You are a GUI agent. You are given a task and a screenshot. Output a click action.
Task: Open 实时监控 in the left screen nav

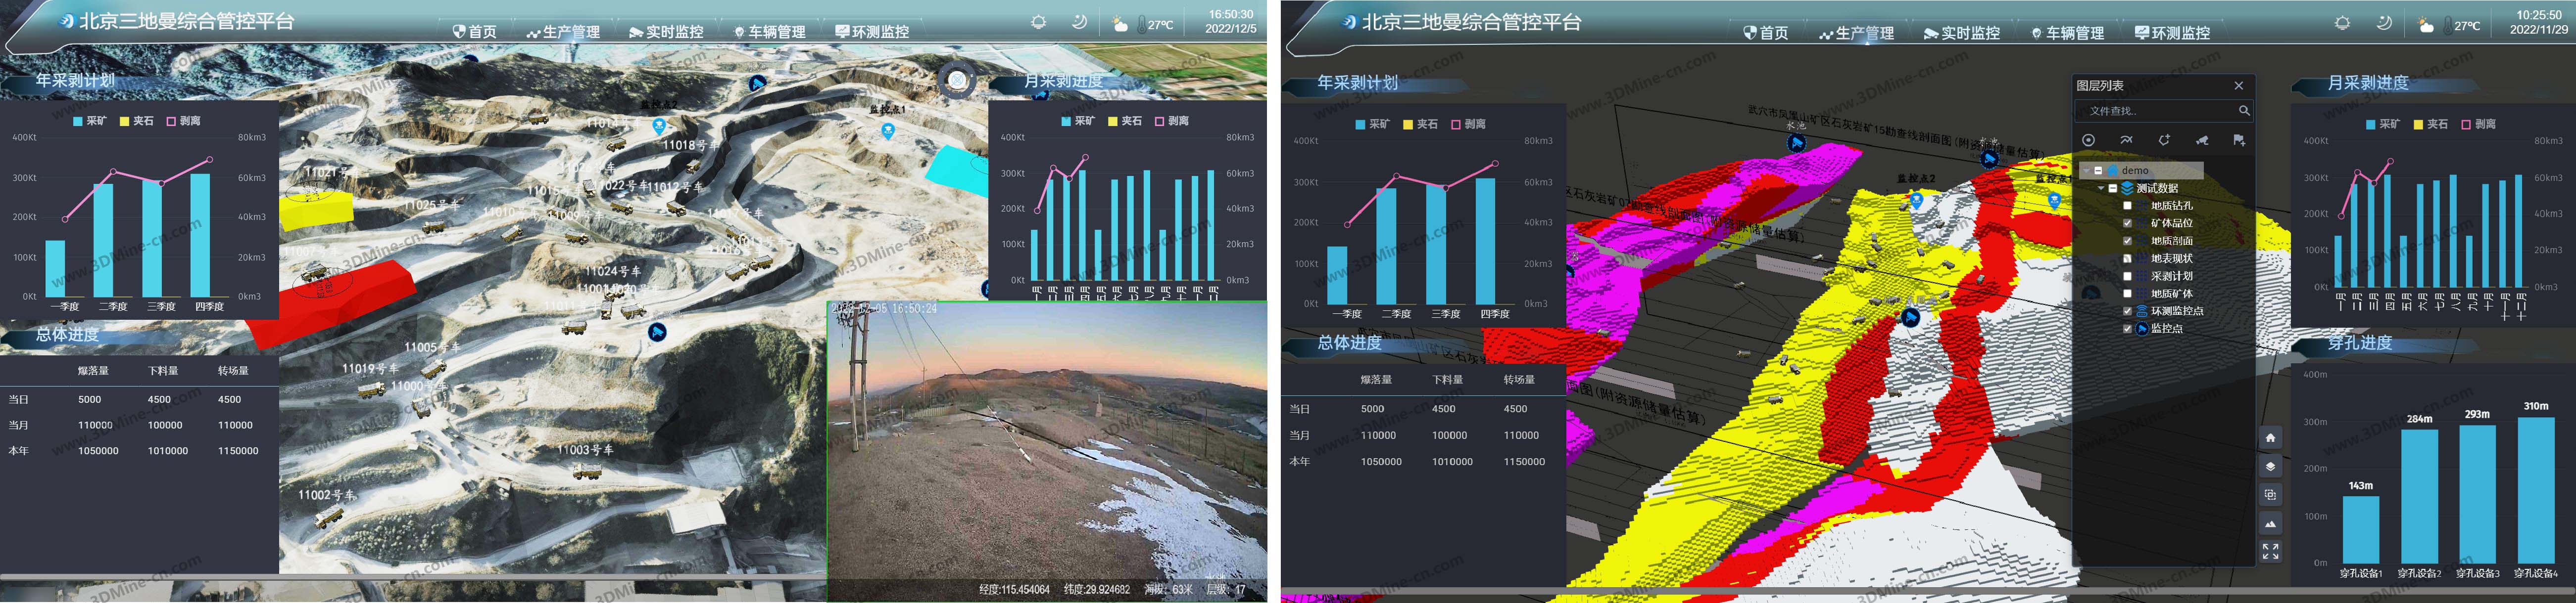click(x=666, y=32)
